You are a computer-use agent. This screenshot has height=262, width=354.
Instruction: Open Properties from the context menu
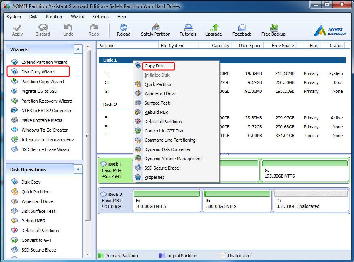pyautogui.click(x=176, y=177)
